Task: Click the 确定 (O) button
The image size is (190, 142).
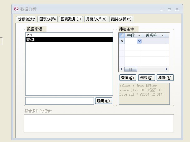Action: click(x=104, y=101)
